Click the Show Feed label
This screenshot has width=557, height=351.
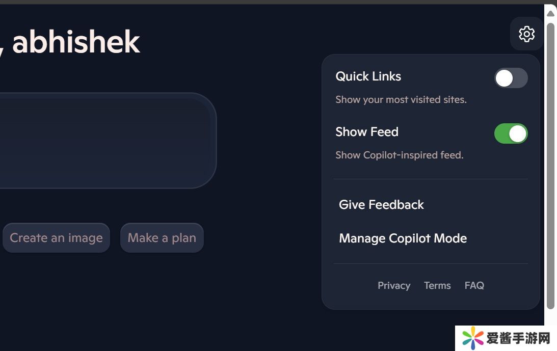click(366, 132)
